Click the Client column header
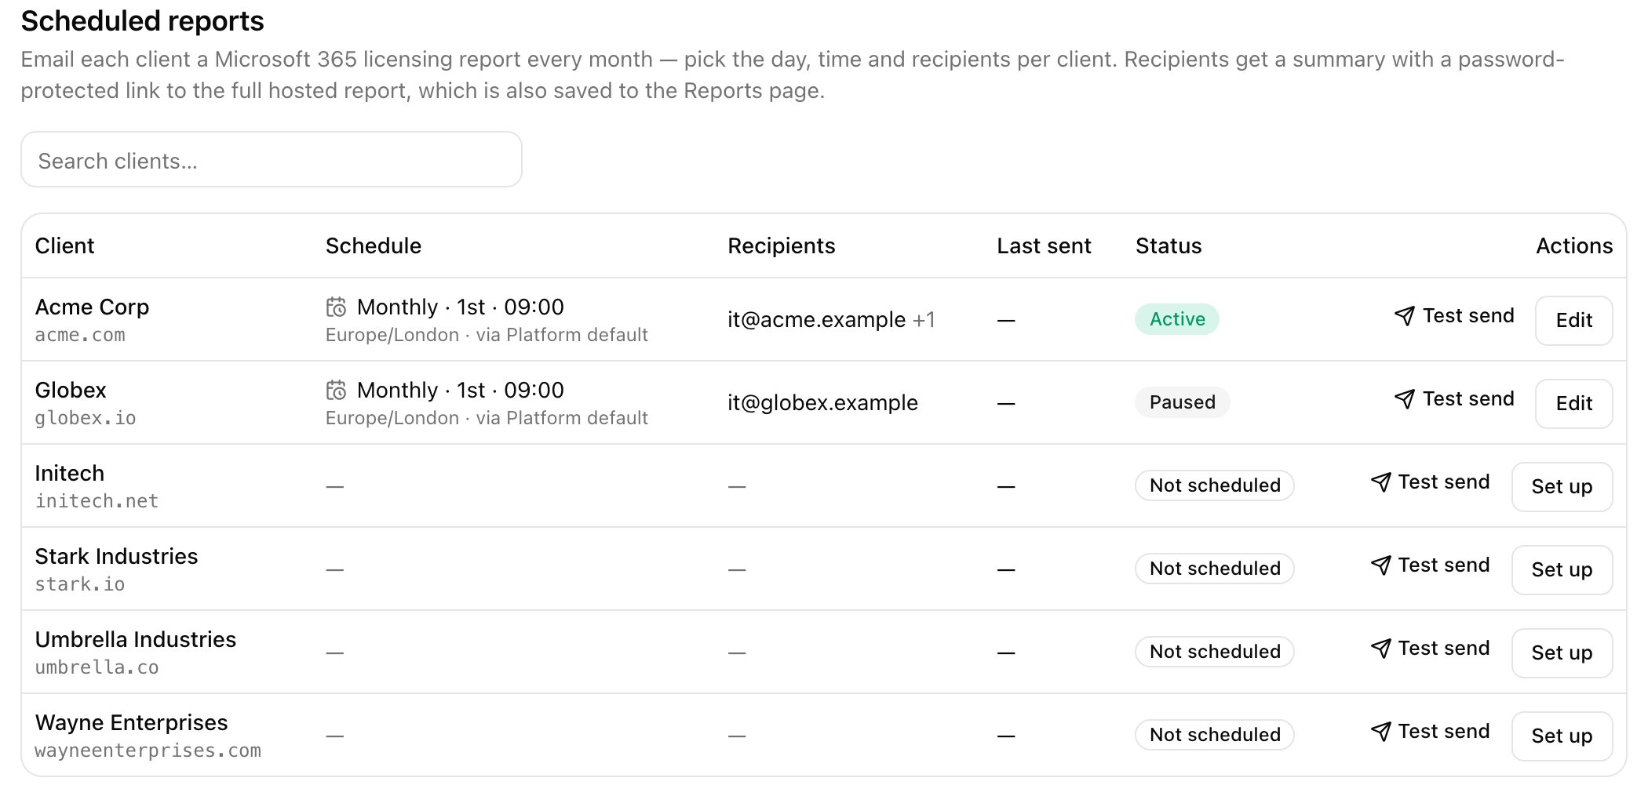Viewport: 1648px width, 796px height. pyautogui.click(x=64, y=245)
